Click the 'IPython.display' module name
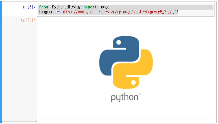 66,7
